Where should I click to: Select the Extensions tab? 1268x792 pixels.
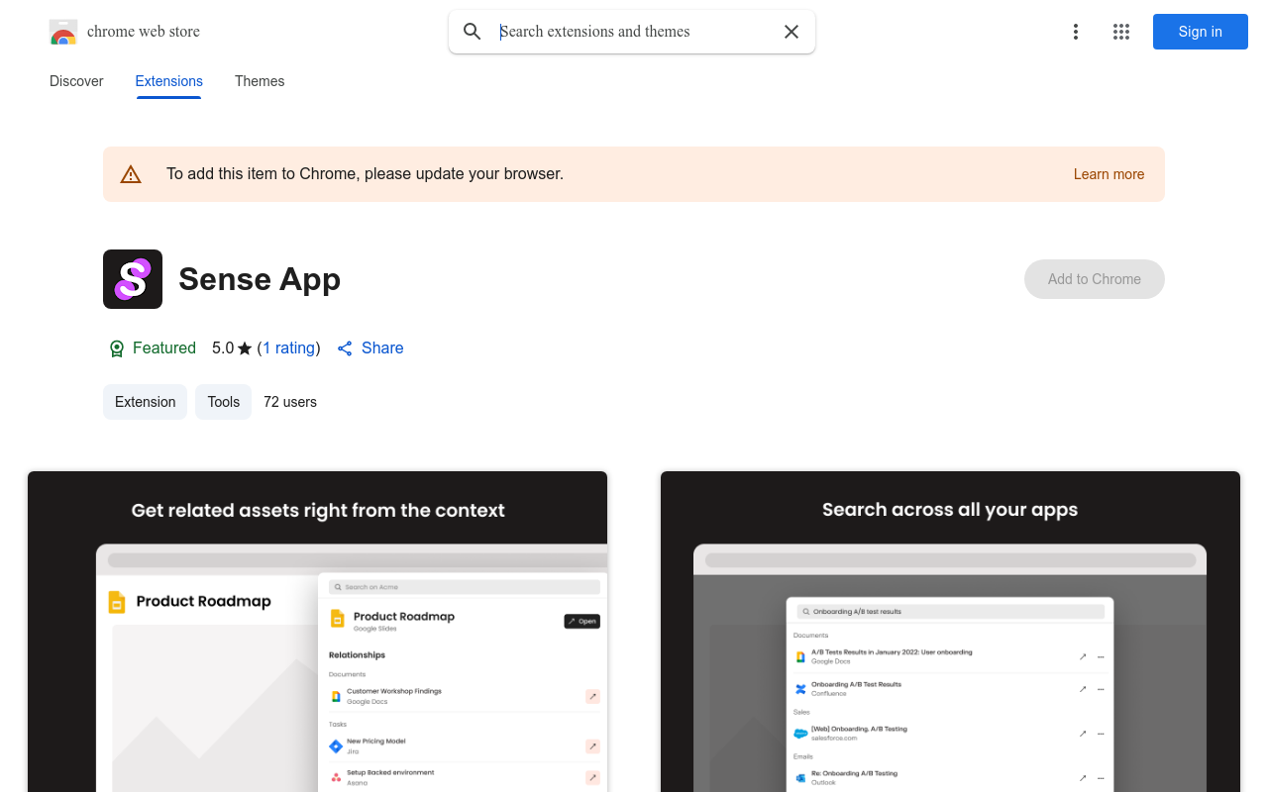coord(168,81)
